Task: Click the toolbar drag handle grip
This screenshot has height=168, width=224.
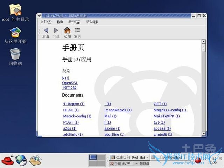Action: [39, 33]
